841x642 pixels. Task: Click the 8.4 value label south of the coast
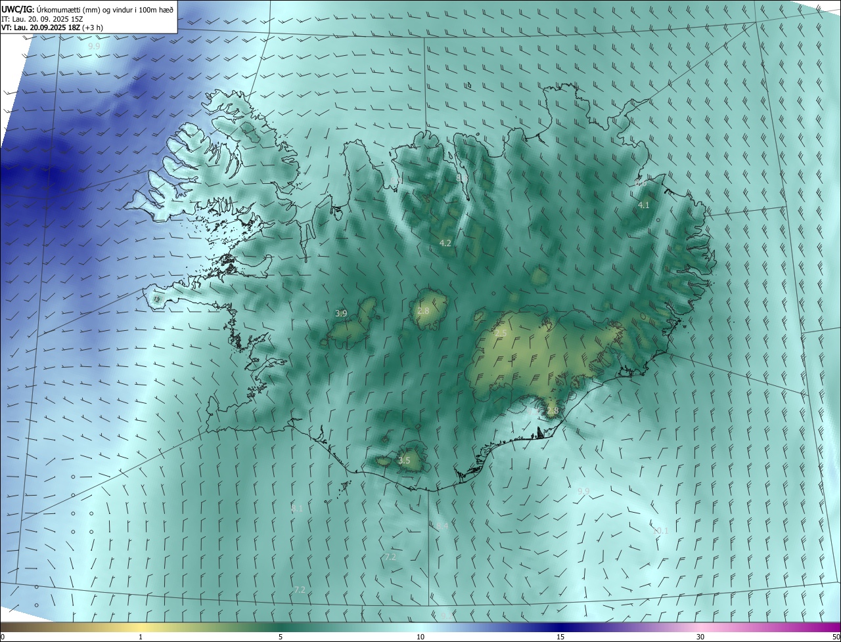click(442, 526)
